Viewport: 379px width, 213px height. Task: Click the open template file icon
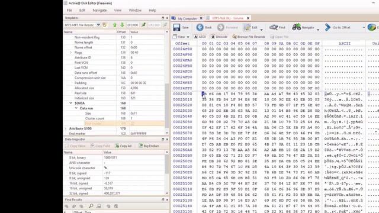point(105,25)
